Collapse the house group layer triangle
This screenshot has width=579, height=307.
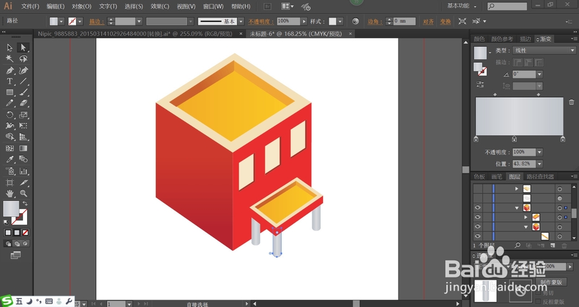pos(517,208)
